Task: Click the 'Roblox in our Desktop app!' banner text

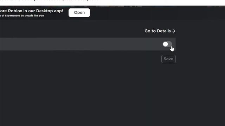Action: (x=36, y=11)
